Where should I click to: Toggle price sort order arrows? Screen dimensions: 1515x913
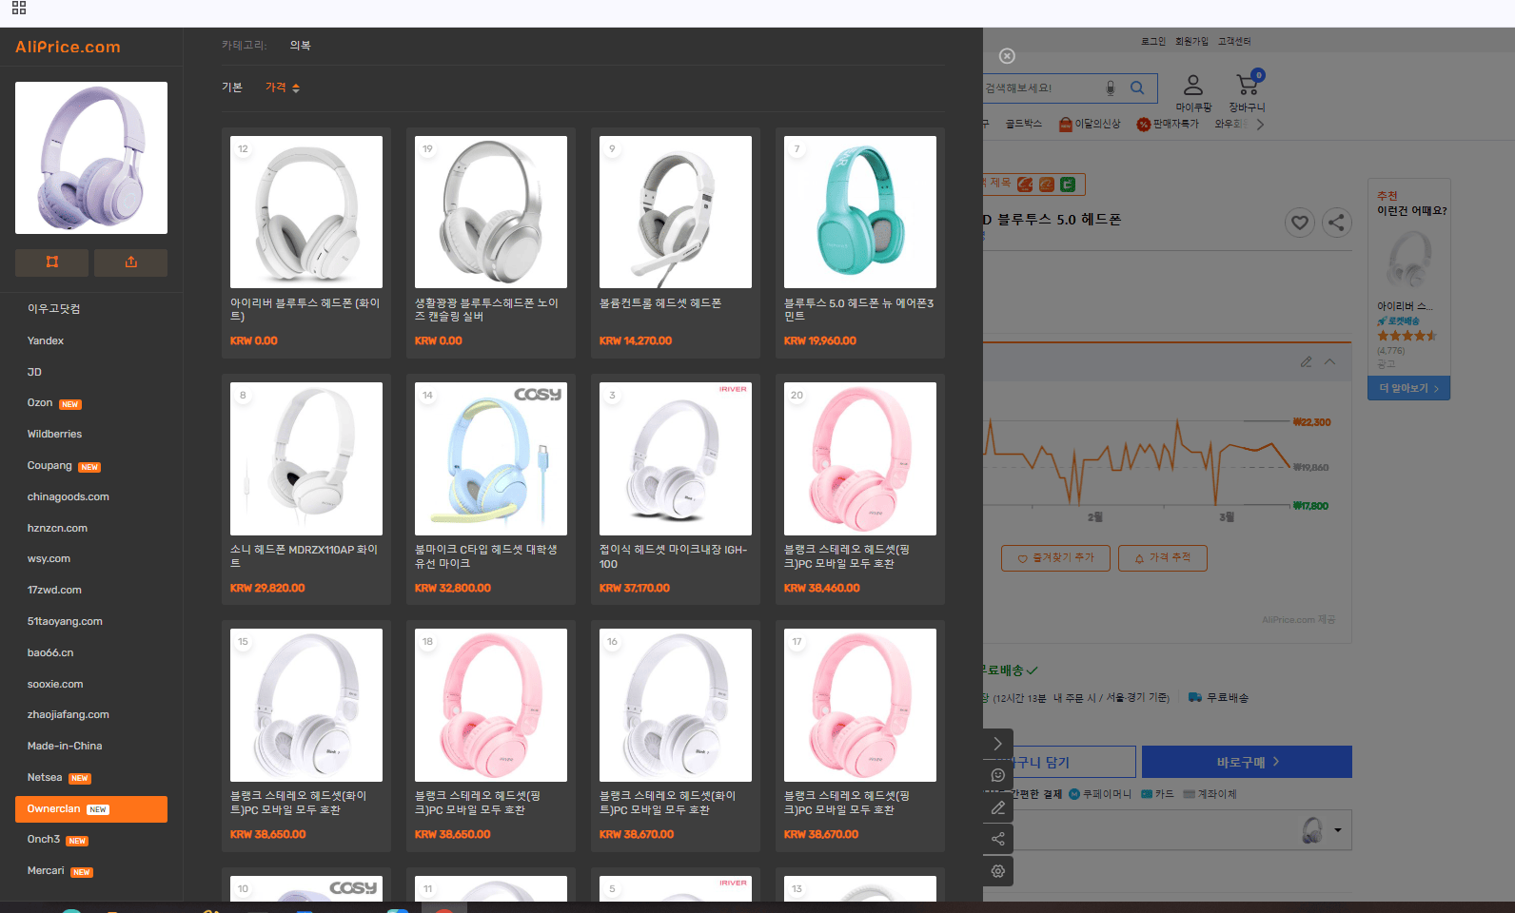pyautogui.click(x=296, y=88)
